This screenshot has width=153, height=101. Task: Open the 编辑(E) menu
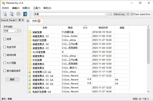(16, 8)
